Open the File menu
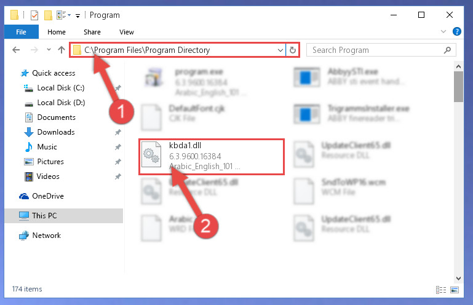This screenshot has height=305, width=473. [21, 32]
